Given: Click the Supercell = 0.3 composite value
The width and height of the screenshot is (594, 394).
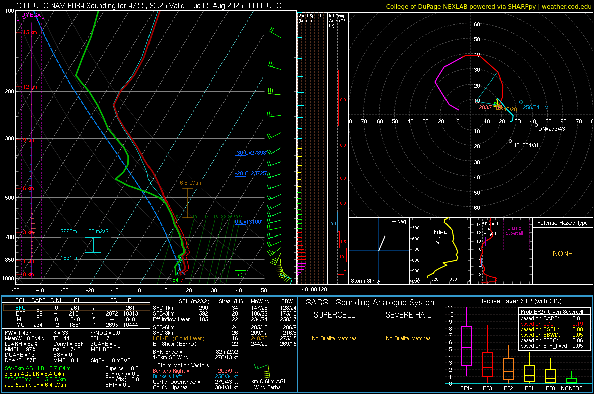Looking at the screenshot, I should coord(122,368).
